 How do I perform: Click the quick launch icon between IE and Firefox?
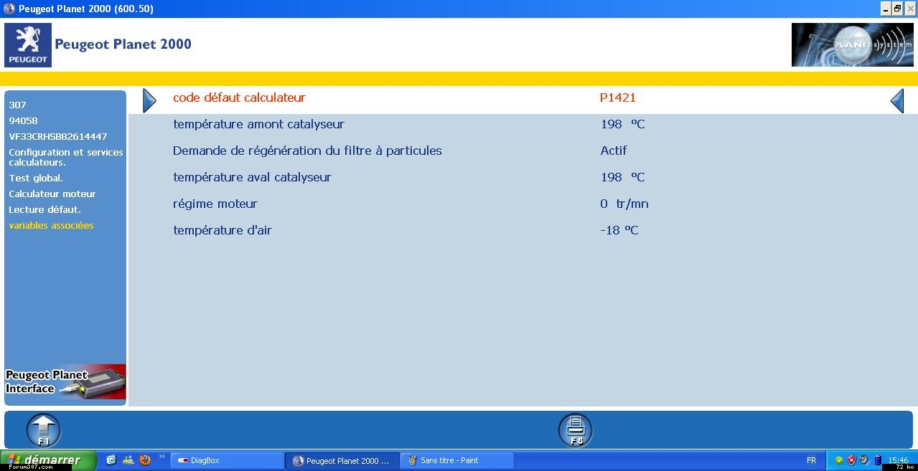[x=128, y=460]
